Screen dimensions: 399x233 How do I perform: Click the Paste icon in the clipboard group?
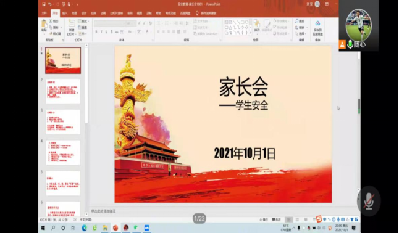44,25
